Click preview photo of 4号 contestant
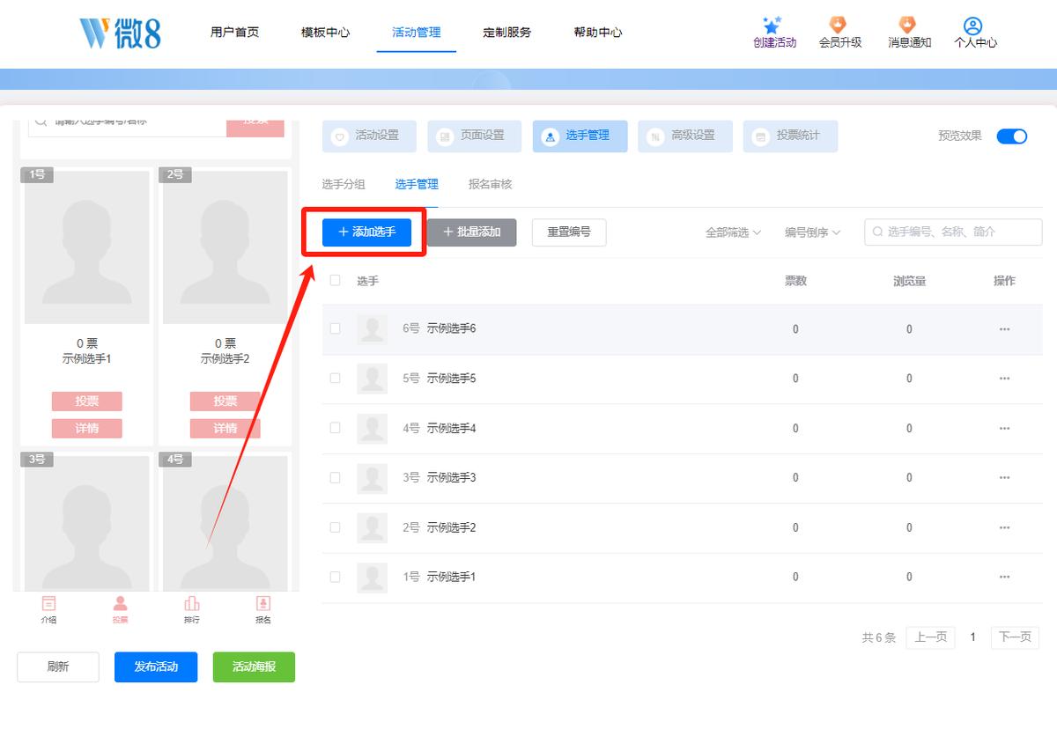Viewport: 1057px width, 729px height. click(x=225, y=523)
